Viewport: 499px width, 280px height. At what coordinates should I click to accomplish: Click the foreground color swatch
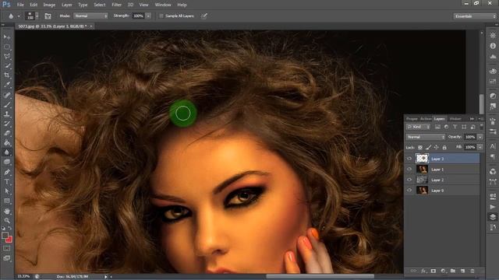coord(5,236)
